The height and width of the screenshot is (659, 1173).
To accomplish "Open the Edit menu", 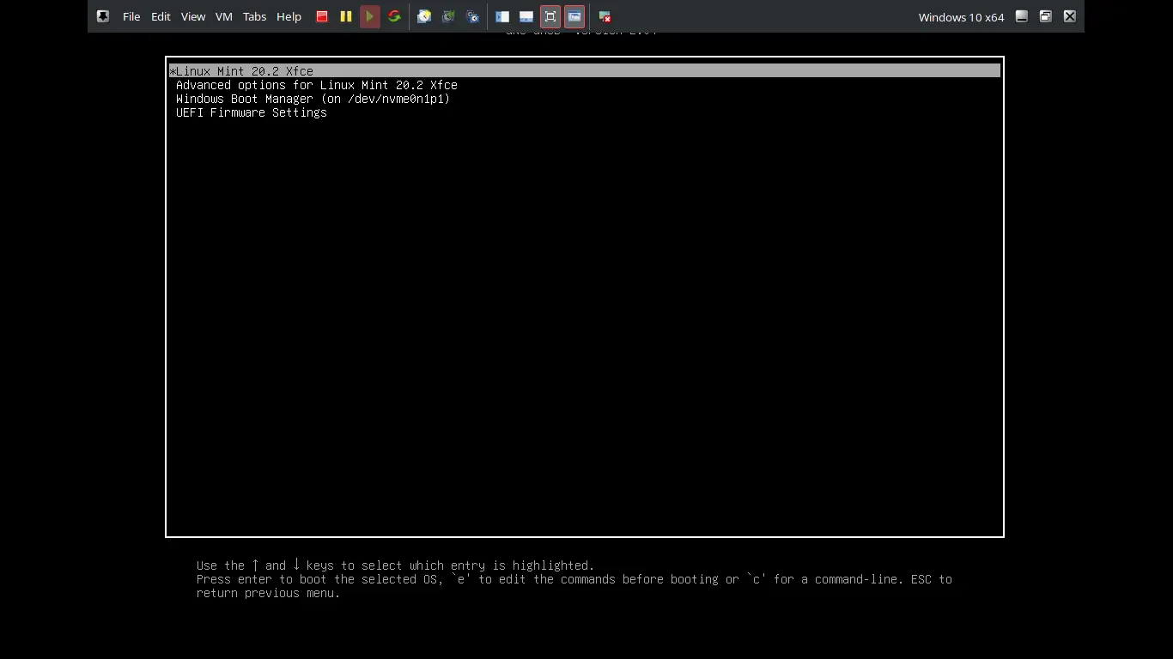I will tap(161, 16).
